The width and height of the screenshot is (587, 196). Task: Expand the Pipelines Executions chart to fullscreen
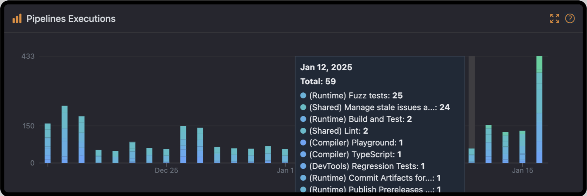[554, 19]
